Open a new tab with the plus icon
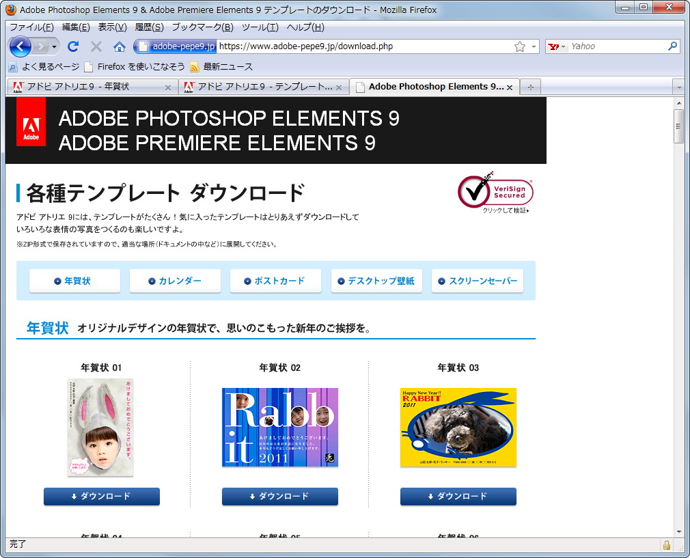Screen dimensions: 690x558 (x=530, y=87)
